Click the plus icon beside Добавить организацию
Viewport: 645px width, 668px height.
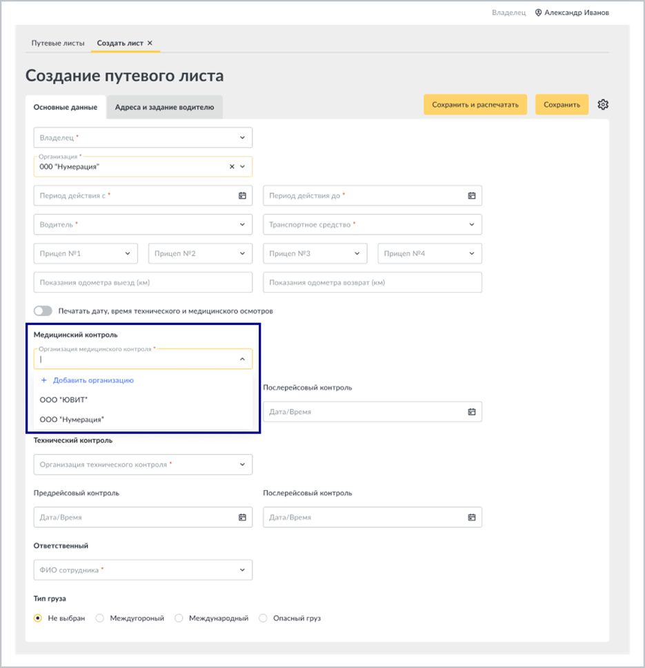pyautogui.click(x=43, y=380)
